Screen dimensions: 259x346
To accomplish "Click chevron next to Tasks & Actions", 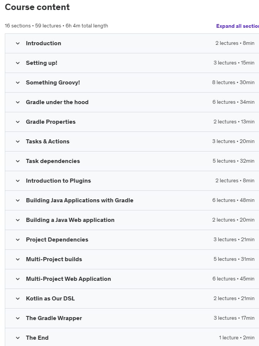I will 18,142.
